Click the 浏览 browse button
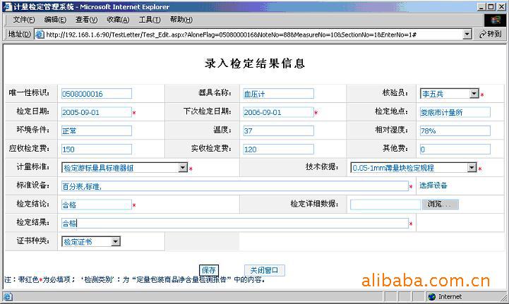Viewport: 509px width, 304px height. click(441, 205)
